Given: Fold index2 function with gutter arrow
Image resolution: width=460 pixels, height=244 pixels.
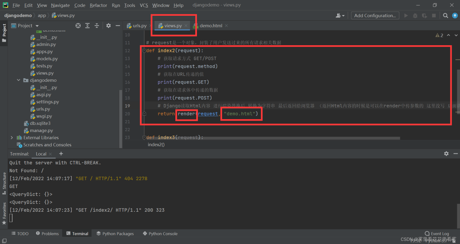Looking at the screenshot, I should click(x=144, y=51).
